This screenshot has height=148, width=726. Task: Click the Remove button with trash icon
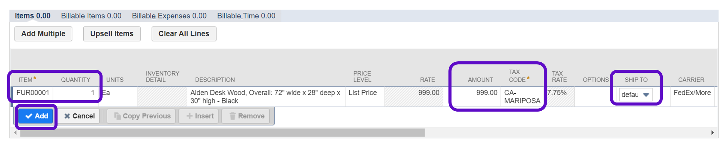(x=246, y=116)
